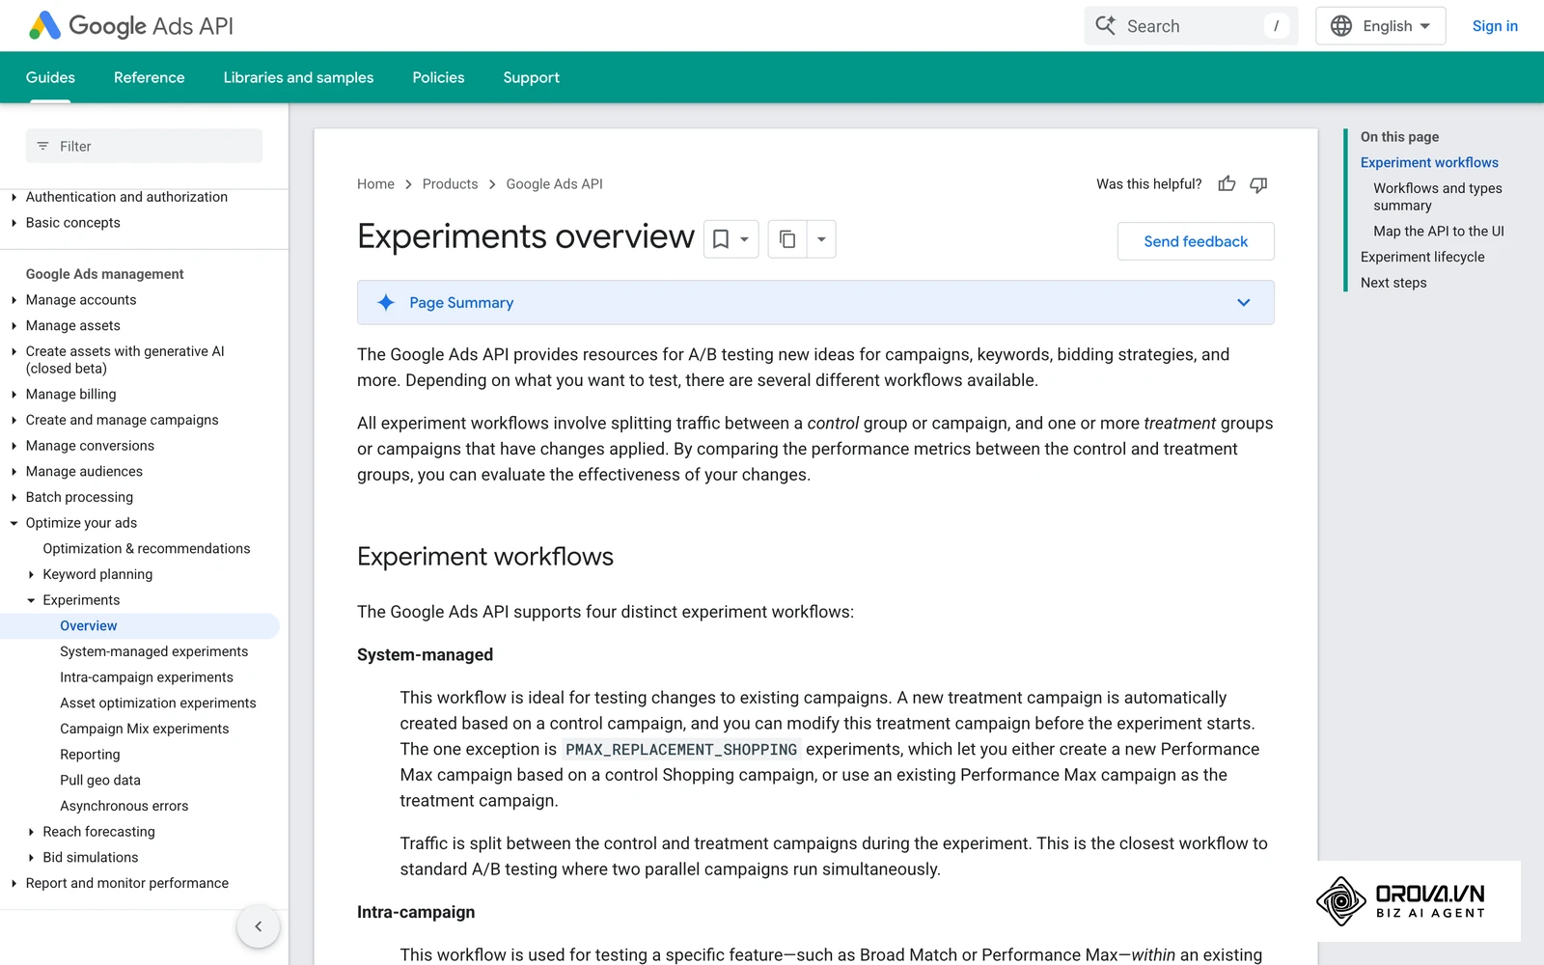Jump to Experiment lifecycle section

1422,257
